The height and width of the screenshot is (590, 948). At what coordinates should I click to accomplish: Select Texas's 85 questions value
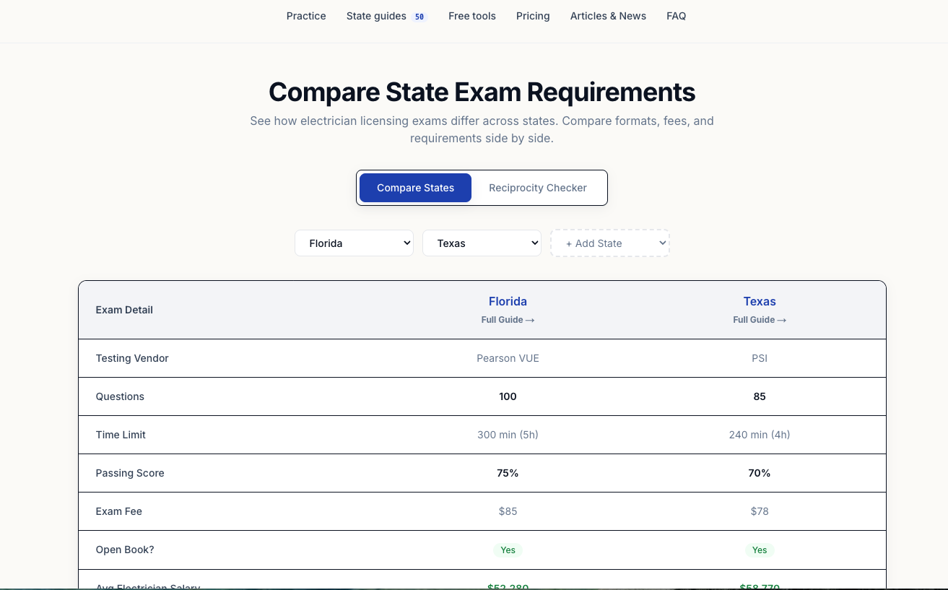[760, 396]
